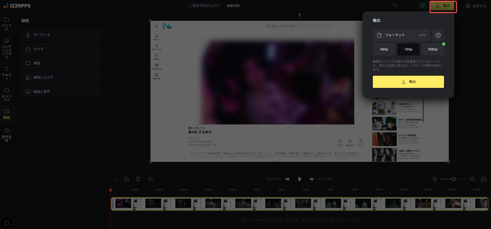Choose 720p resolution
The height and width of the screenshot is (229, 491).
click(x=408, y=49)
